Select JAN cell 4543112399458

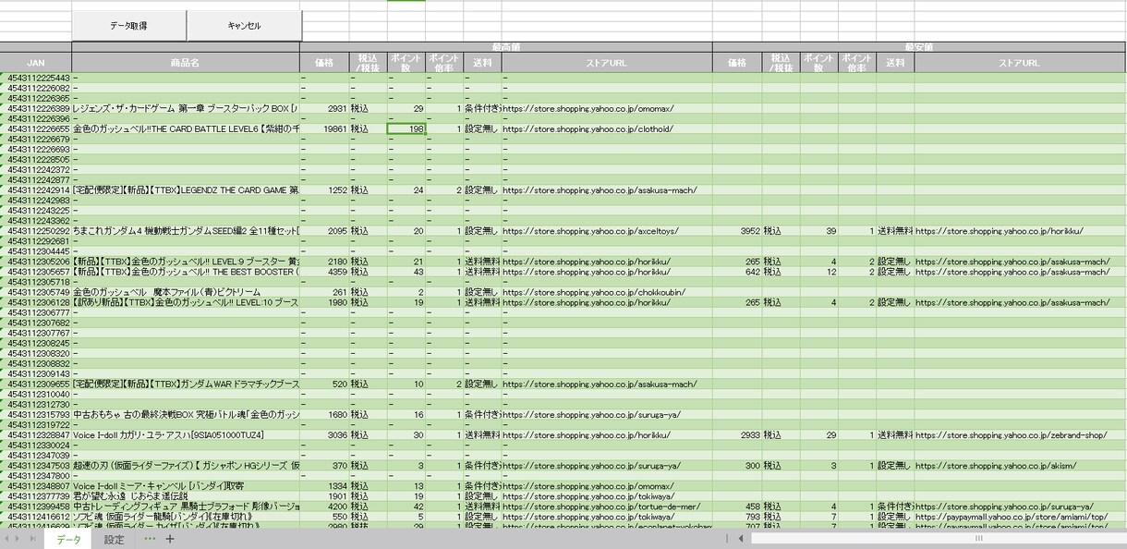pos(36,506)
